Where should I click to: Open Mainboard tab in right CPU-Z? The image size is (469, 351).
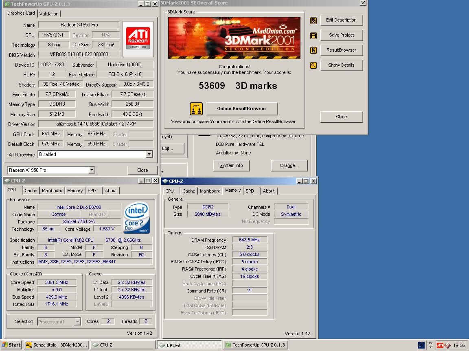coord(210,191)
